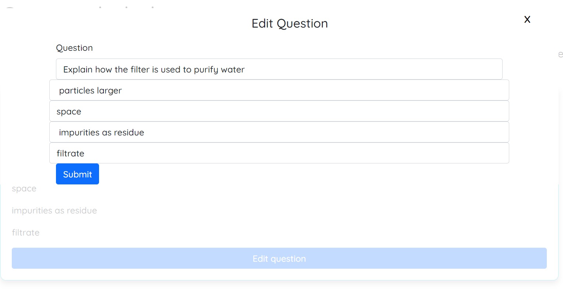563x293 pixels.
Task: Click faded "impurities as residue" background text
Action: pyautogui.click(x=54, y=211)
